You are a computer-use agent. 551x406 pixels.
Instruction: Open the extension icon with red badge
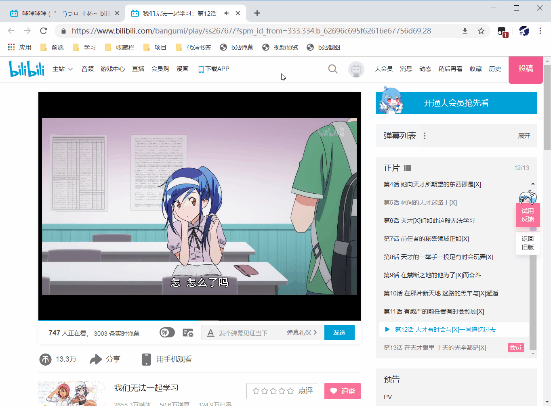(x=502, y=31)
